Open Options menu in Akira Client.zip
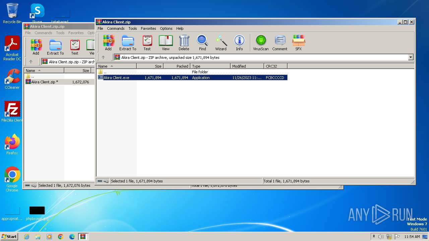Viewport: 429px width, 241px height. tap(166, 28)
